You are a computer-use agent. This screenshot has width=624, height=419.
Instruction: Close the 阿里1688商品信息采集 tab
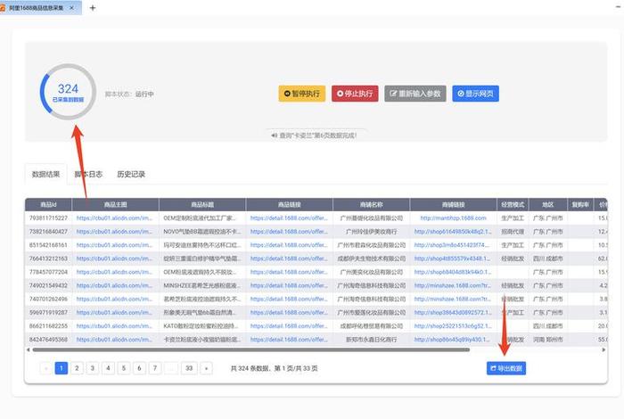coord(72,7)
